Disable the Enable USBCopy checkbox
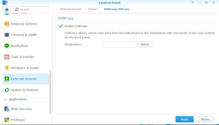 coord(60,26)
